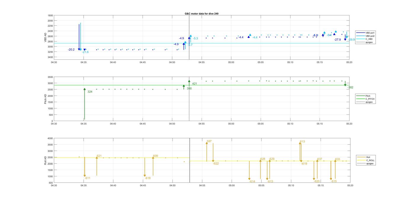Click the green arrowhead beside the 324 label
The height and width of the screenshot is (205, 415).
tap(84, 89)
